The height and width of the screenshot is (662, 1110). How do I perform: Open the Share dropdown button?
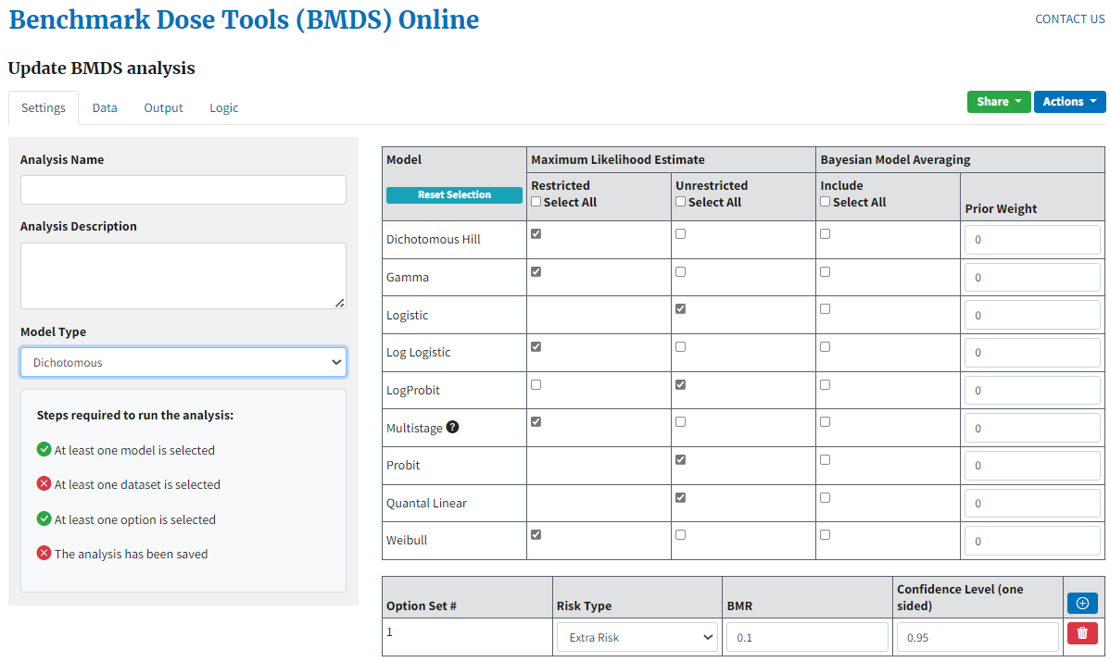(999, 101)
